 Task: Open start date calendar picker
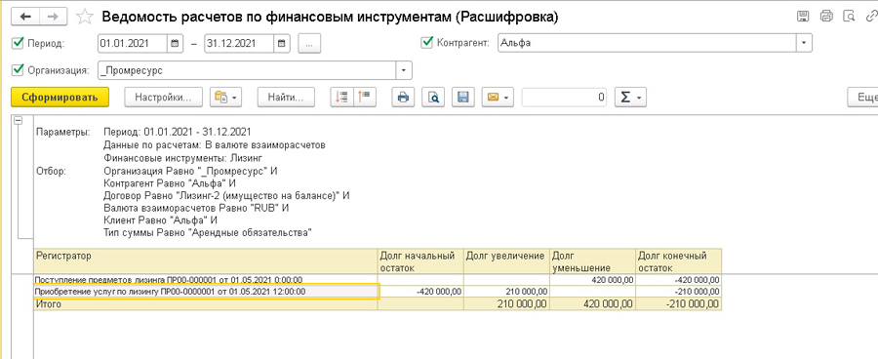click(x=175, y=44)
